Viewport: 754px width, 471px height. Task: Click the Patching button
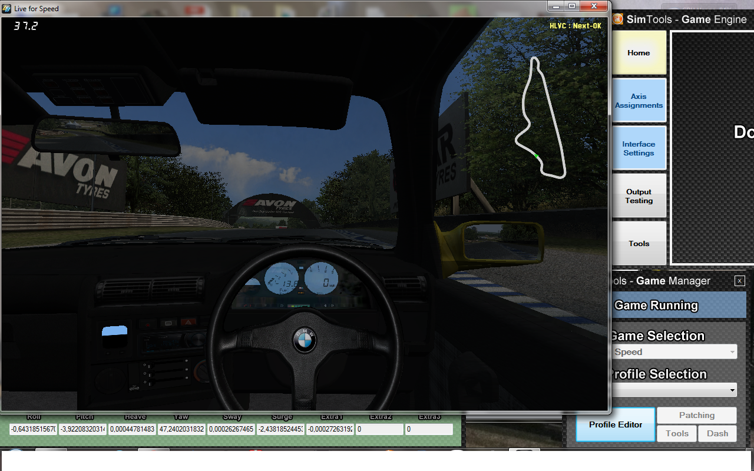[x=697, y=415]
